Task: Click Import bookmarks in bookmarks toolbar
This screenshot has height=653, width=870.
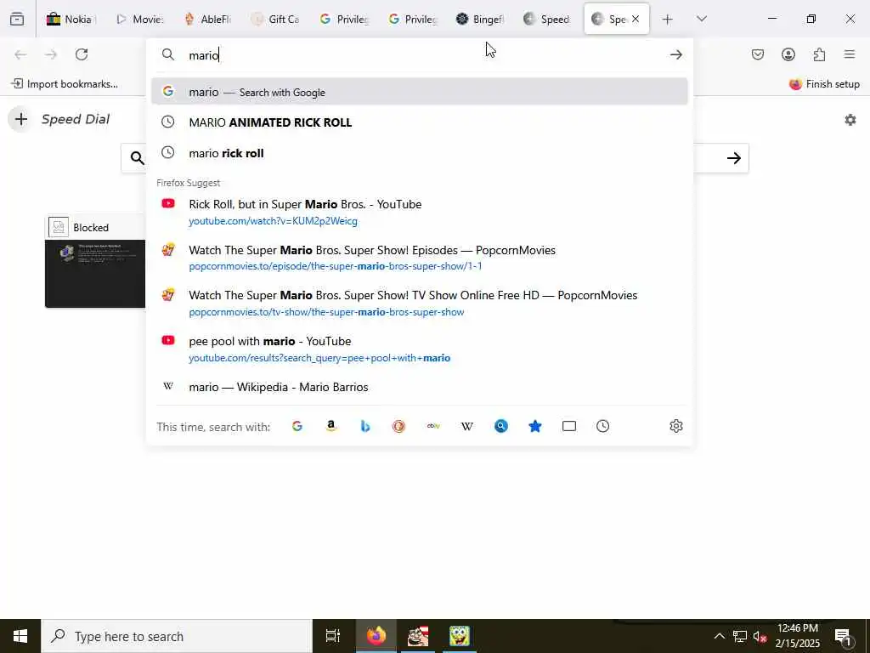Action: [x=65, y=84]
